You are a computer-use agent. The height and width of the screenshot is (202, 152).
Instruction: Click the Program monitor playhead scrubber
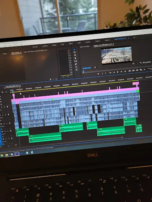pyautogui.click(x=84, y=71)
